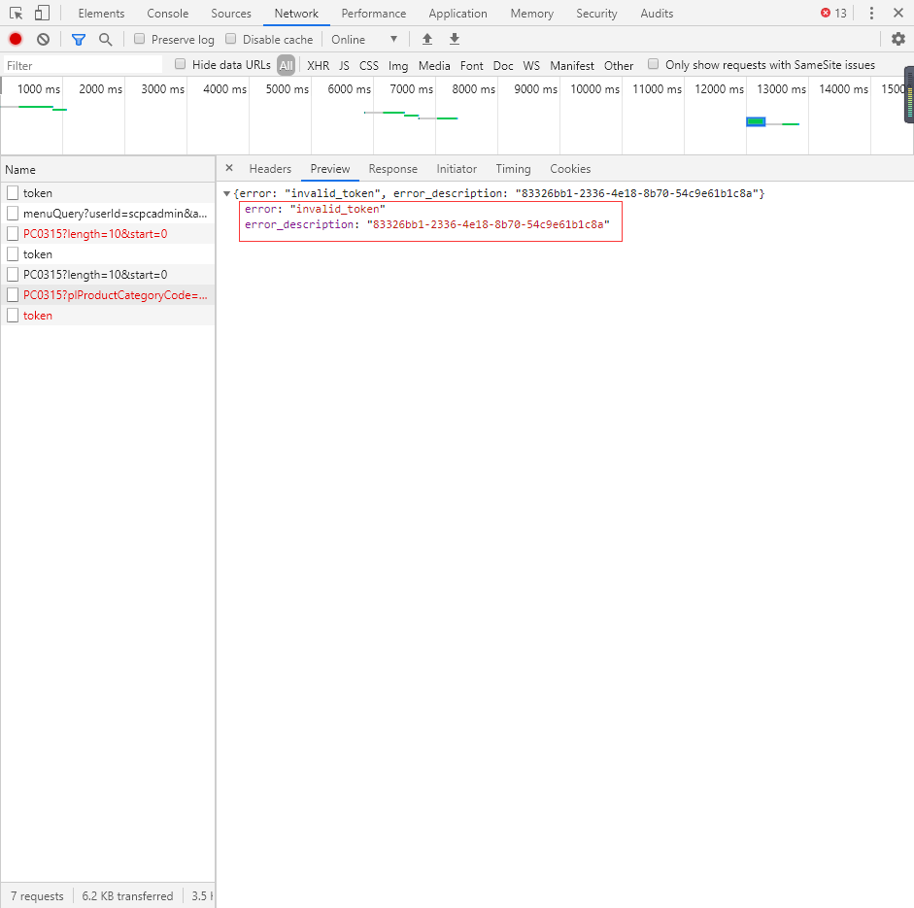
Task: Click the error_description value string
Action: (489, 224)
